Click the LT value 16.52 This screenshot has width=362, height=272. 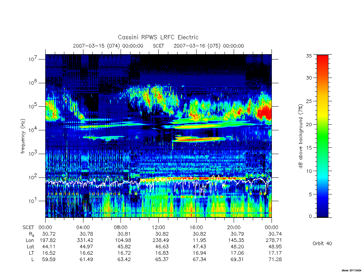(x=49, y=253)
